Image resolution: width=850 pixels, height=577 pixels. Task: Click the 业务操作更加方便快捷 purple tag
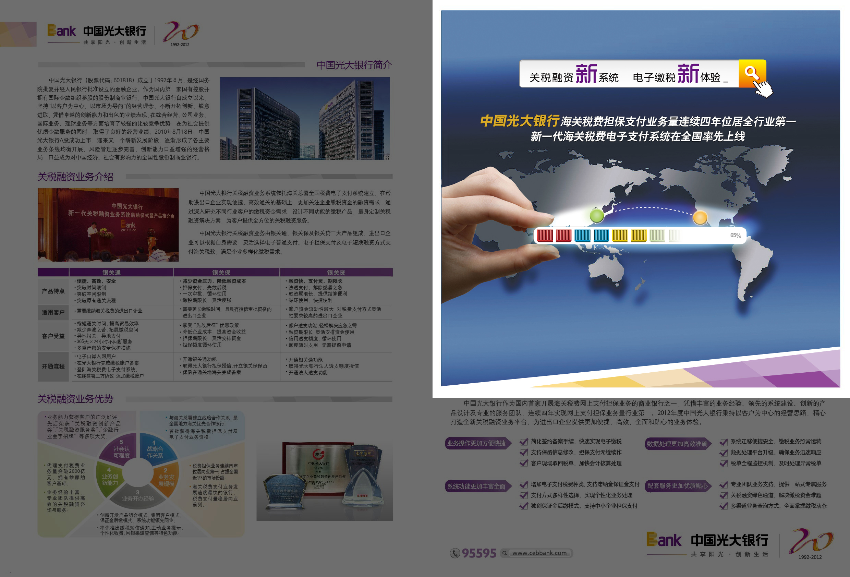coord(478,443)
